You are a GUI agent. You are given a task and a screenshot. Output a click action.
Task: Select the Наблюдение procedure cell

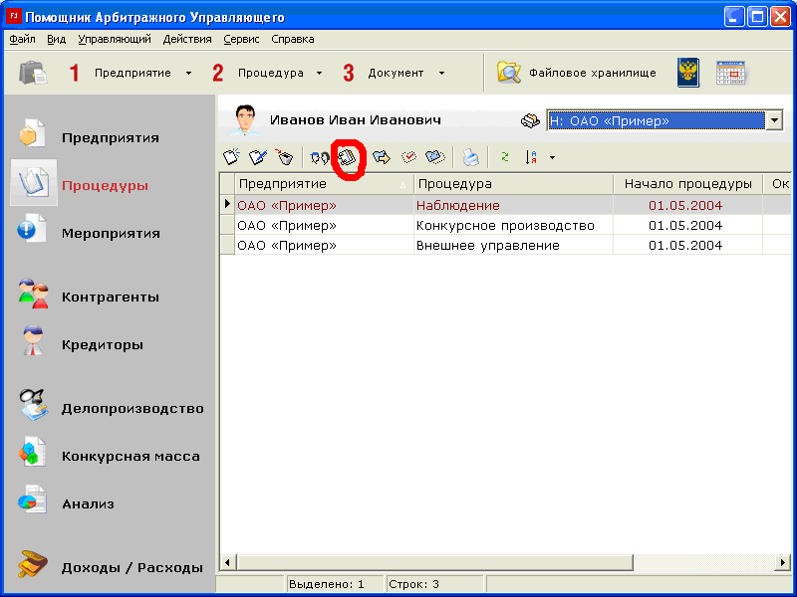point(513,205)
